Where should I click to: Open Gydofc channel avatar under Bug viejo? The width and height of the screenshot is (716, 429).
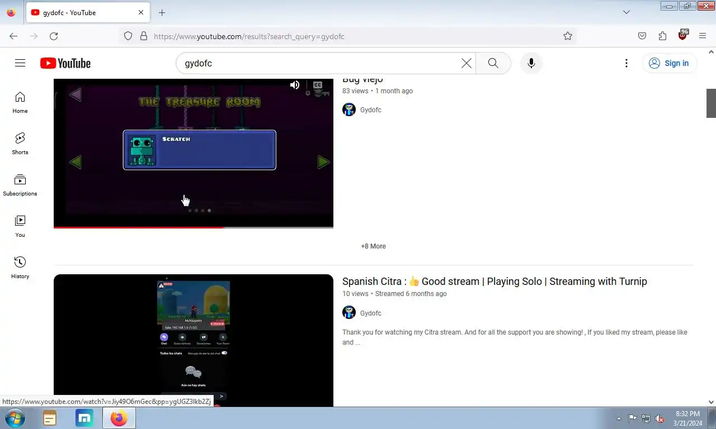point(349,110)
